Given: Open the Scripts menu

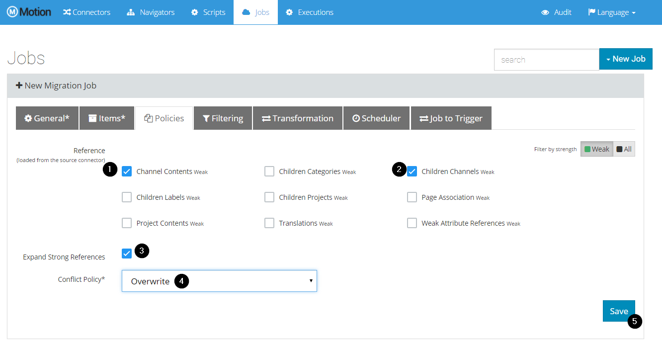Looking at the screenshot, I should coord(208,12).
